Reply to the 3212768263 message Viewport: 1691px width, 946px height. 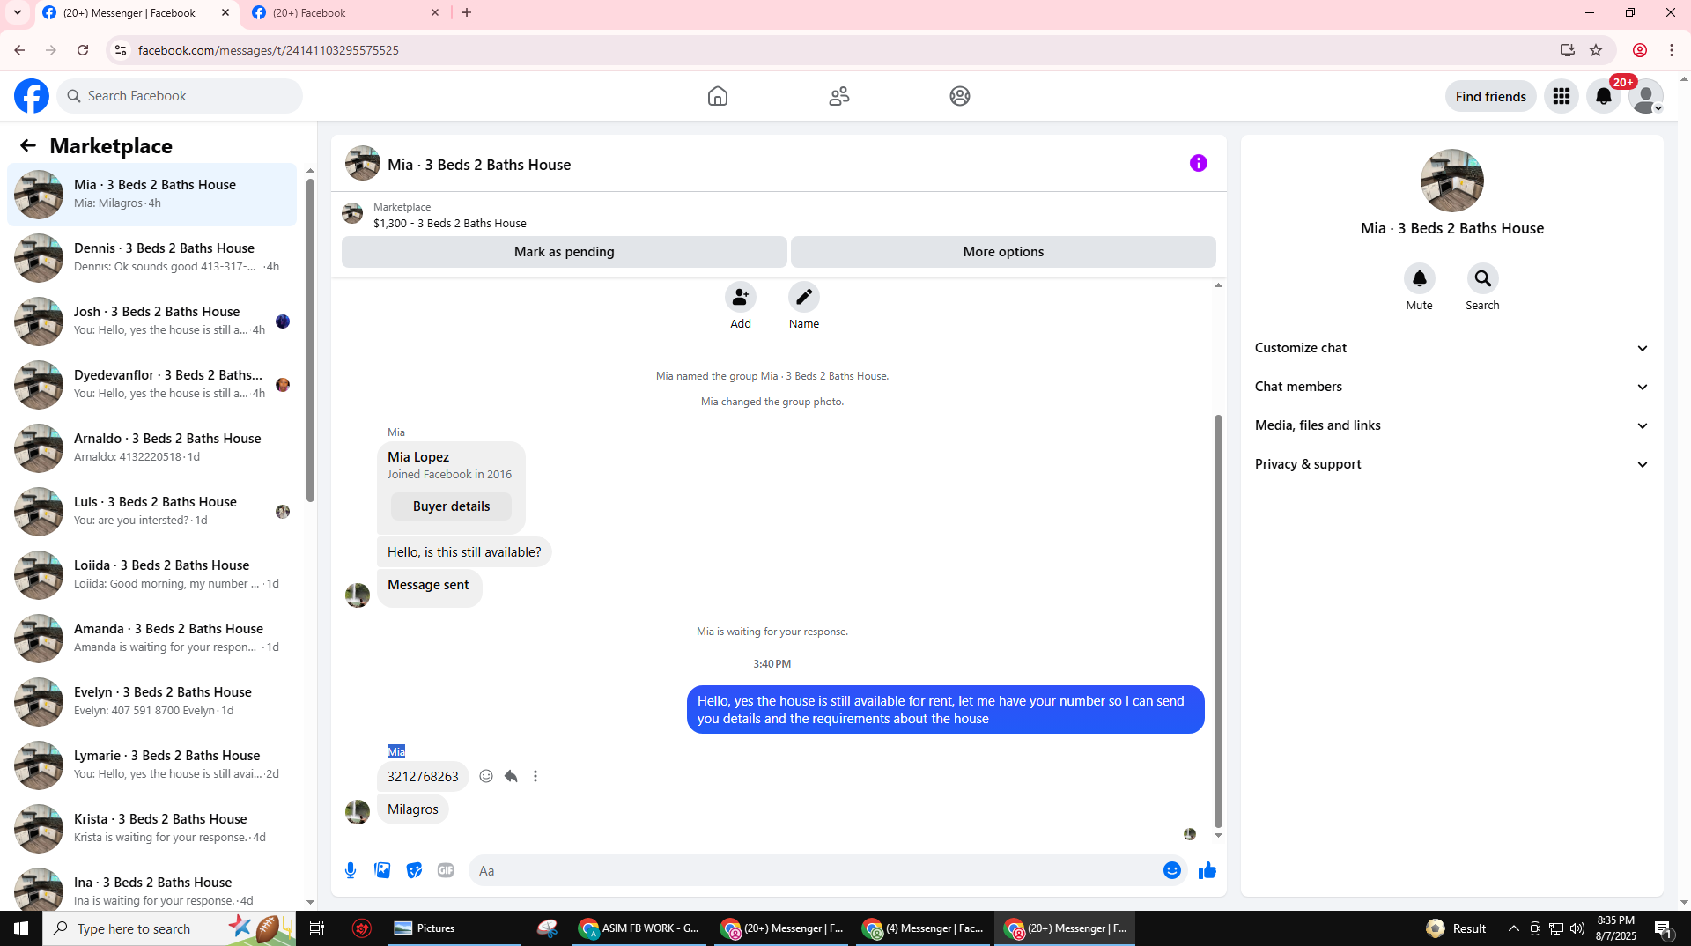[x=511, y=776]
